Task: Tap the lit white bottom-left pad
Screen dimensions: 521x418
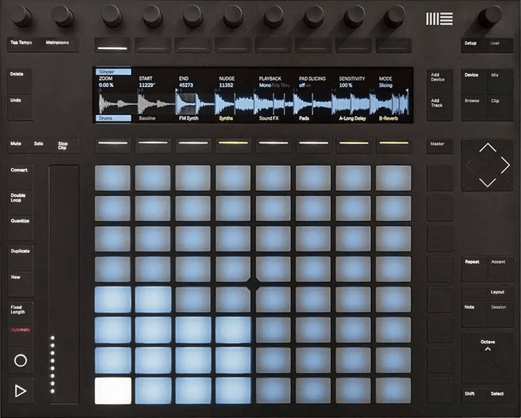Action: click(112, 390)
